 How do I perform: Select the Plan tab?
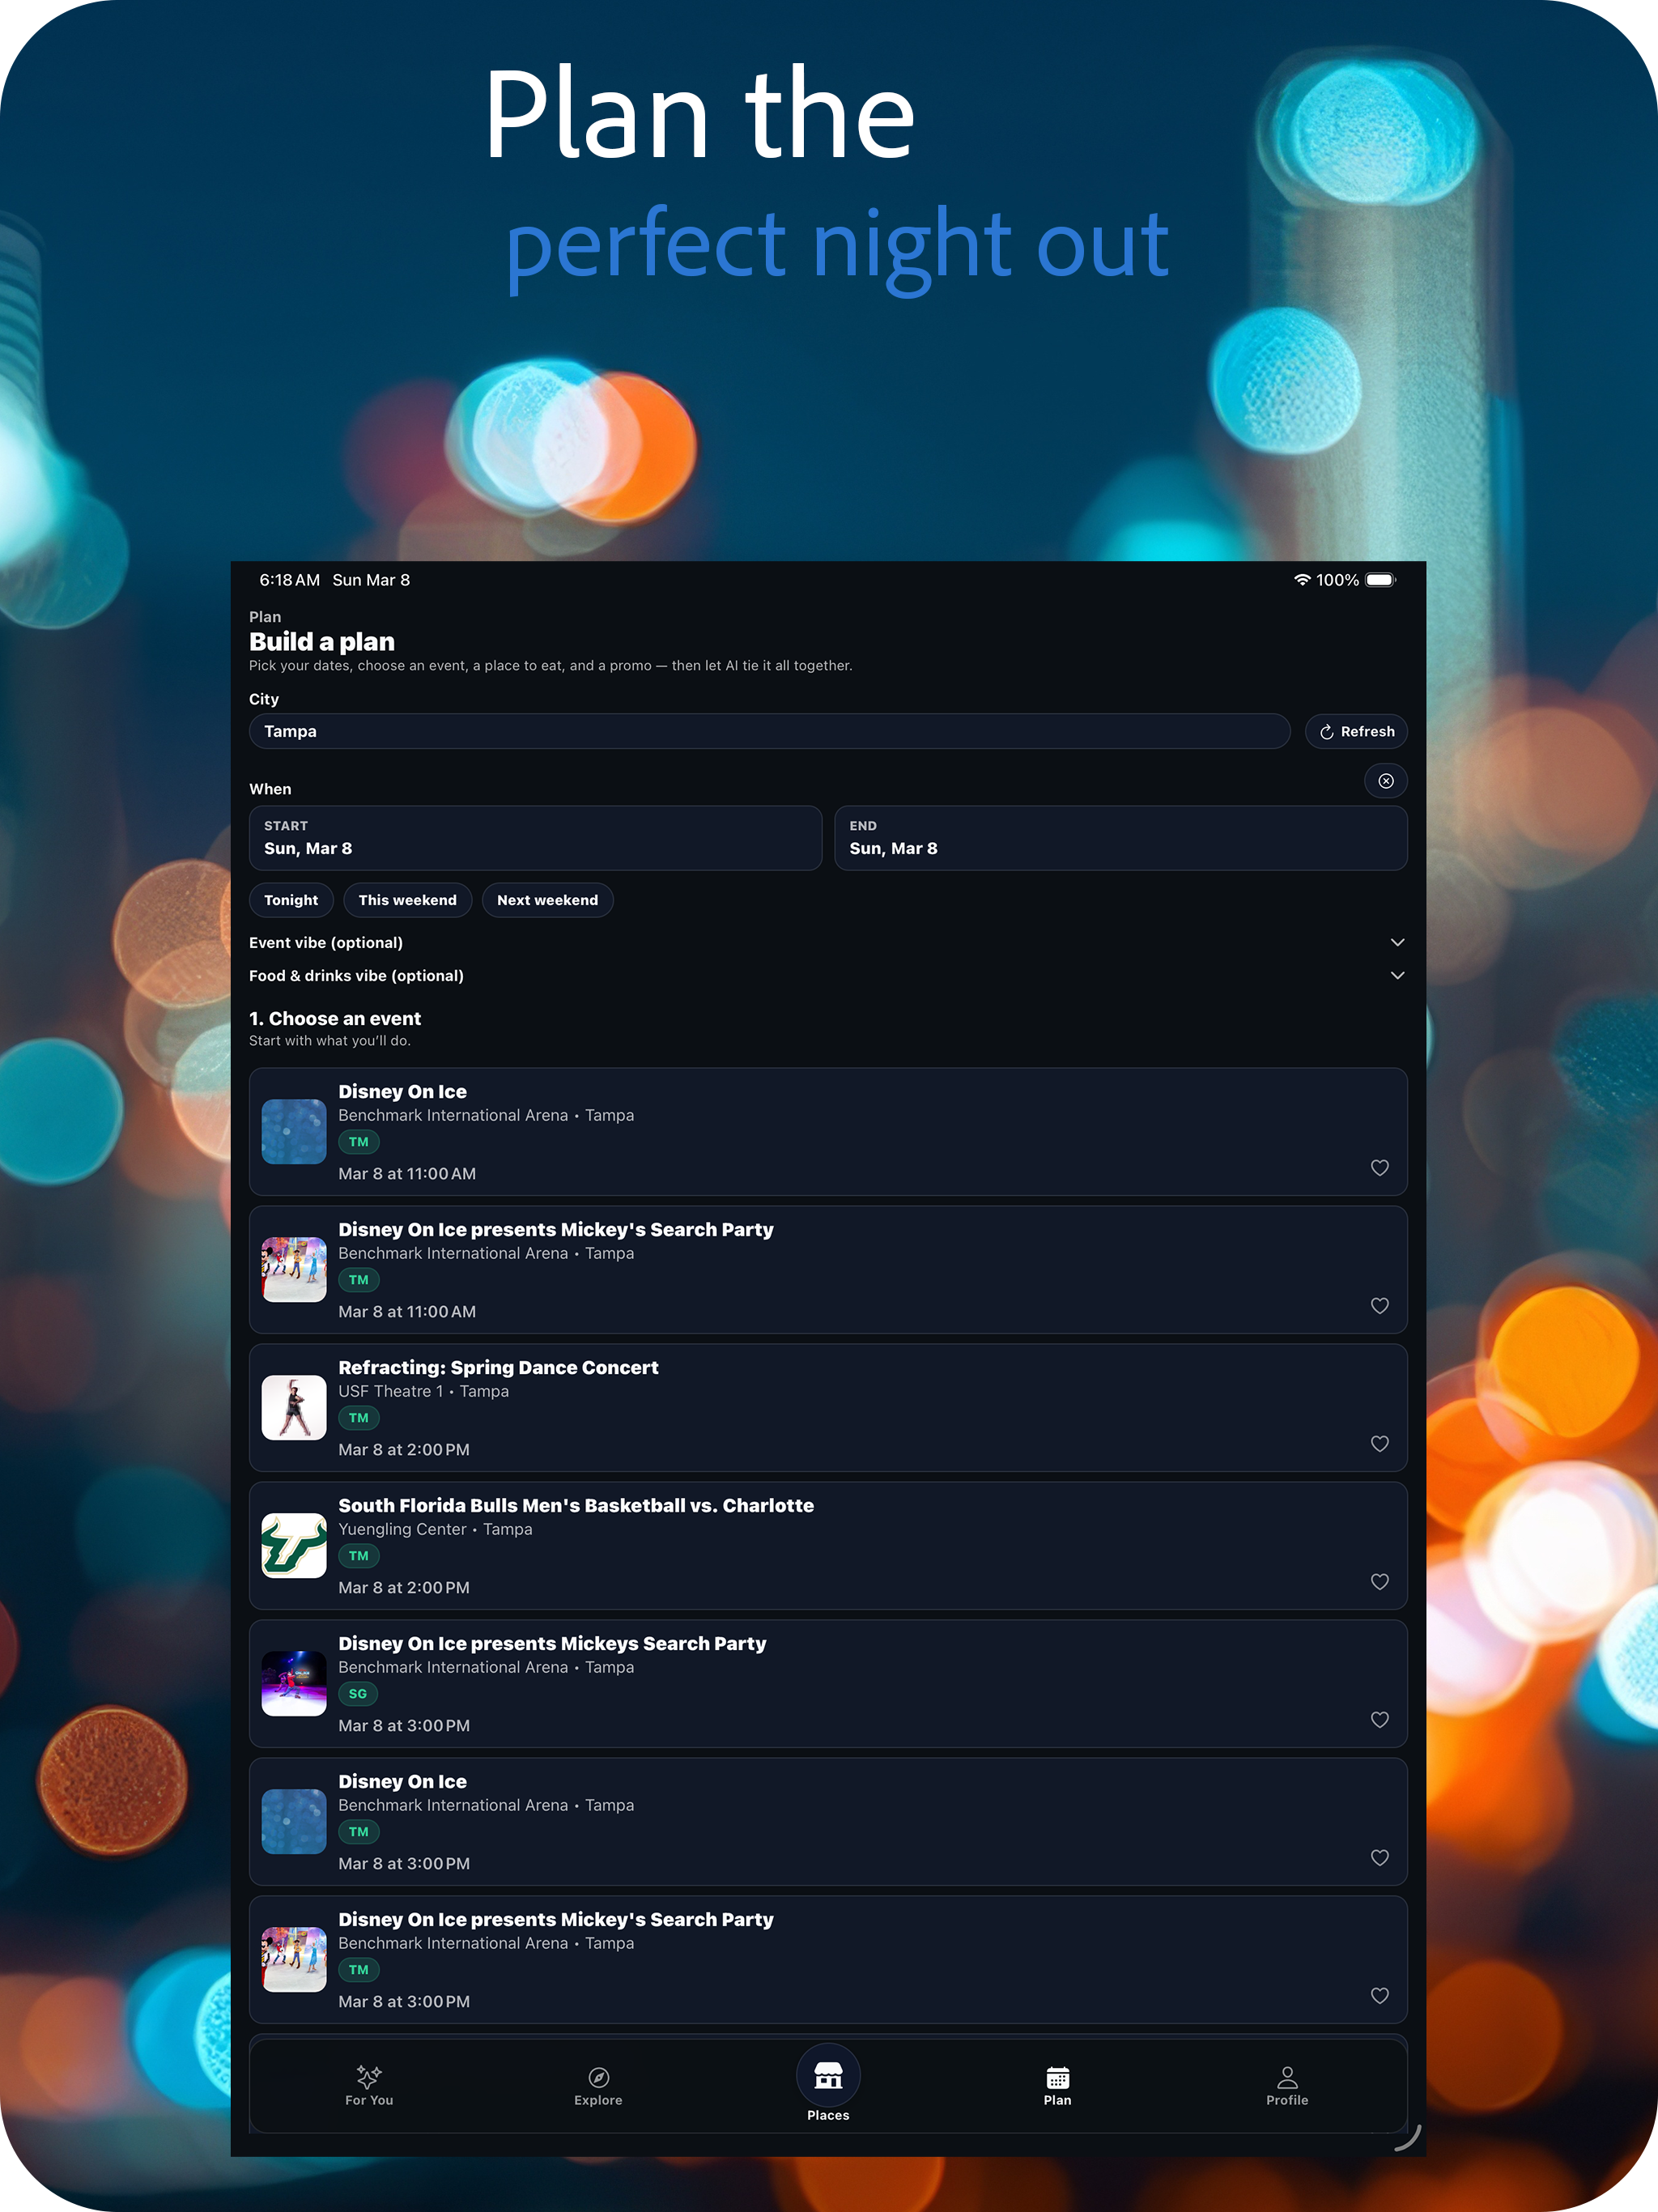pos(1058,2086)
